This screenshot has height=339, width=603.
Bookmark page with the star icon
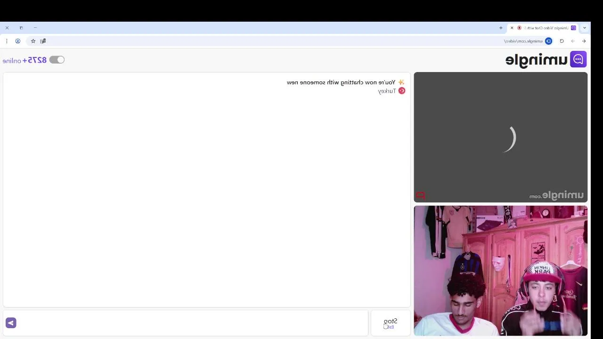point(33,41)
